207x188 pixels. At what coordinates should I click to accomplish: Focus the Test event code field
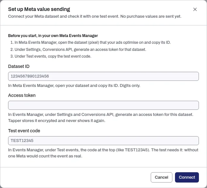coord(103,141)
